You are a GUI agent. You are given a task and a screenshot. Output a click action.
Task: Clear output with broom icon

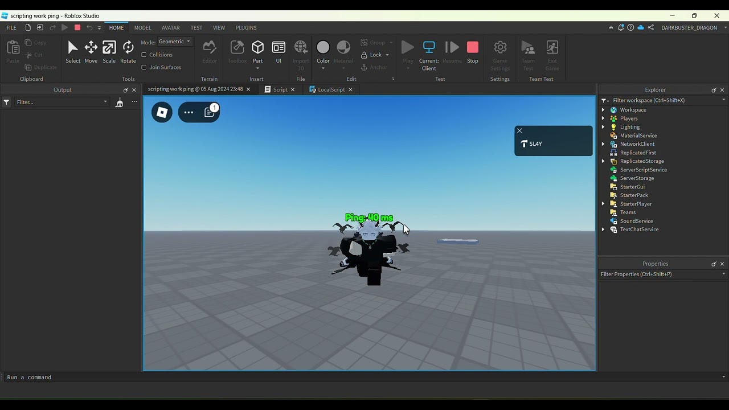coord(119,102)
